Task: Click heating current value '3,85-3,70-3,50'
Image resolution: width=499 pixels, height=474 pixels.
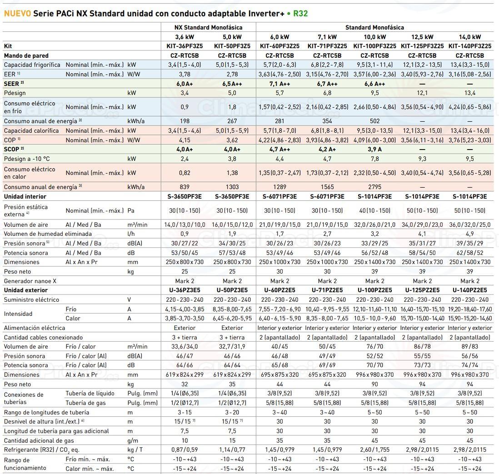Action: pos(185,318)
